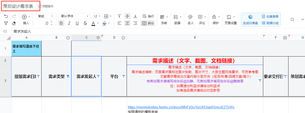
Task: Toggle bold formatting
Action: (61, 23)
